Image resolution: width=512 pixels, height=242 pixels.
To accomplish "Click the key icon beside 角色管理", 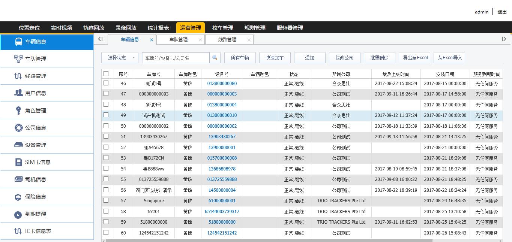I will pos(18,110).
